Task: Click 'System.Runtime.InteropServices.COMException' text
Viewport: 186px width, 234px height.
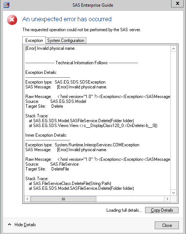Action: (x=97, y=145)
